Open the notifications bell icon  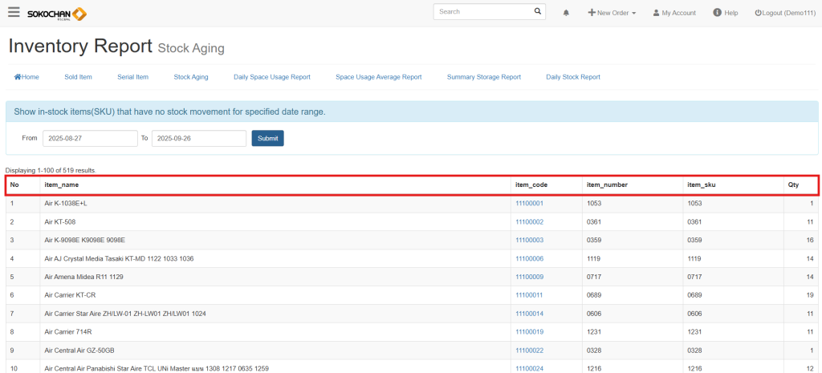[x=566, y=13]
